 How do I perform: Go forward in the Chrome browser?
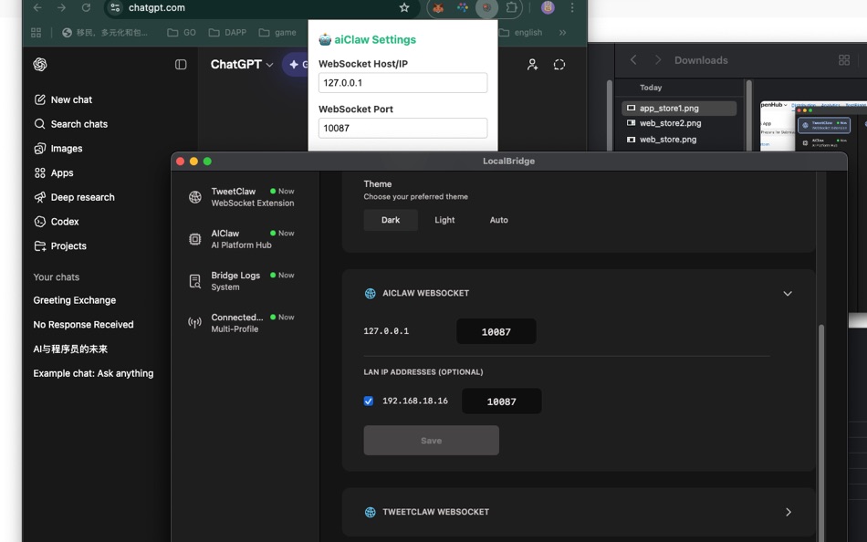61,7
